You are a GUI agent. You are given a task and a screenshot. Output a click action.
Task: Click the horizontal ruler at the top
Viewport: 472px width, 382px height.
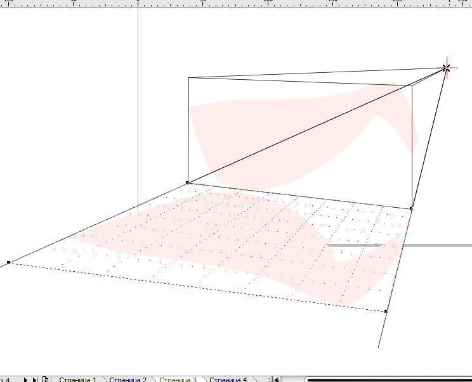(x=254, y=3)
